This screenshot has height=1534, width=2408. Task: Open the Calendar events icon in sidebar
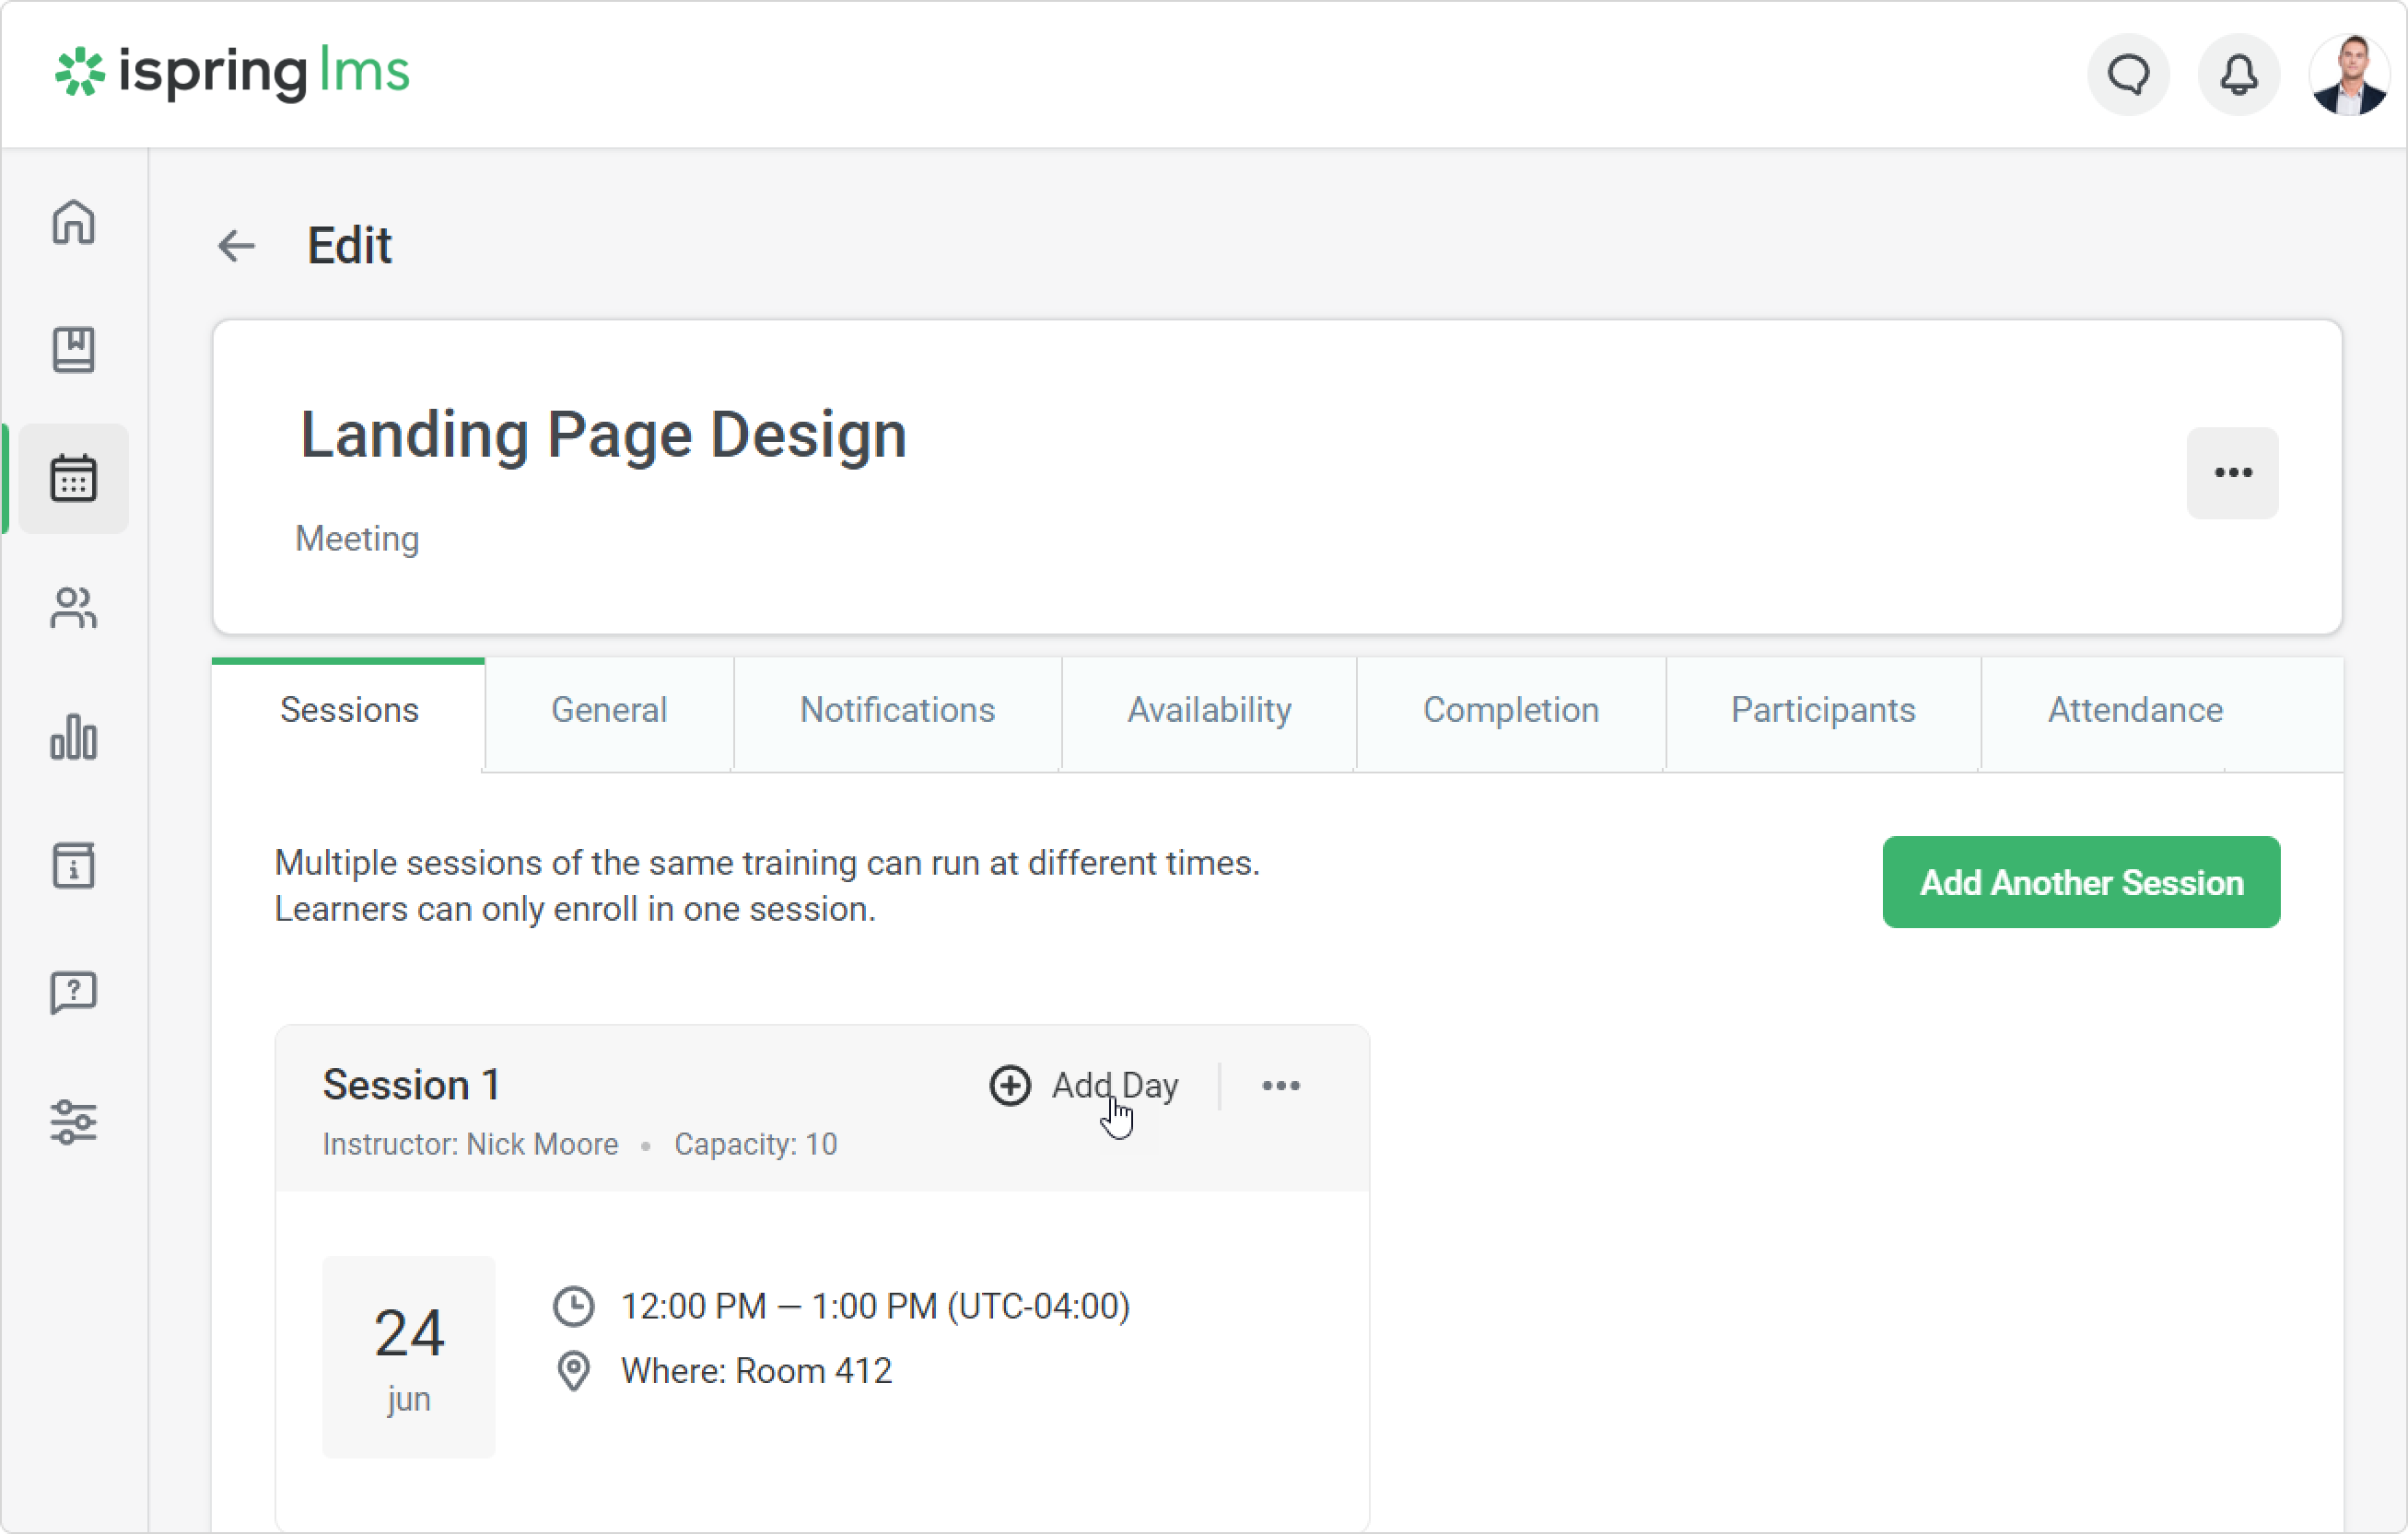click(x=73, y=479)
